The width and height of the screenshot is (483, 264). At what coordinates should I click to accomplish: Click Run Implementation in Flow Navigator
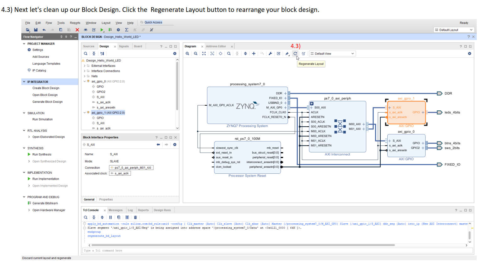point(46,179)
